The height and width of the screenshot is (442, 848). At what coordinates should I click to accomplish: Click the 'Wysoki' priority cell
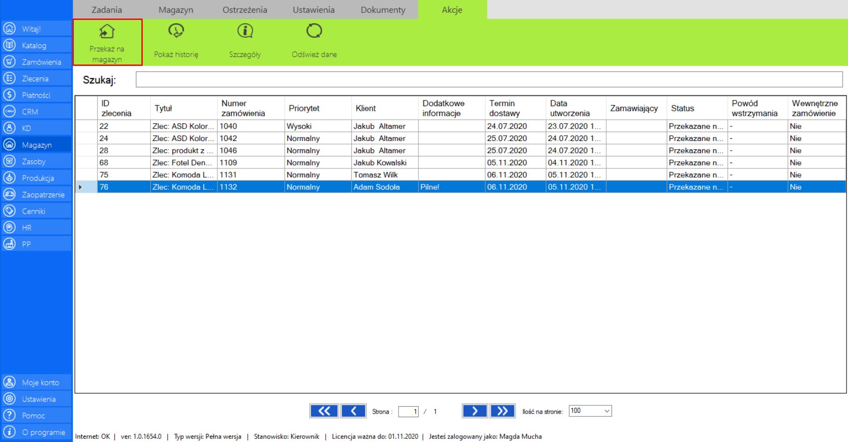point(318,126)
